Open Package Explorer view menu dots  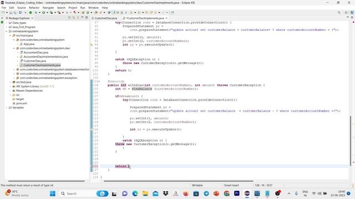tap(78, 18)
